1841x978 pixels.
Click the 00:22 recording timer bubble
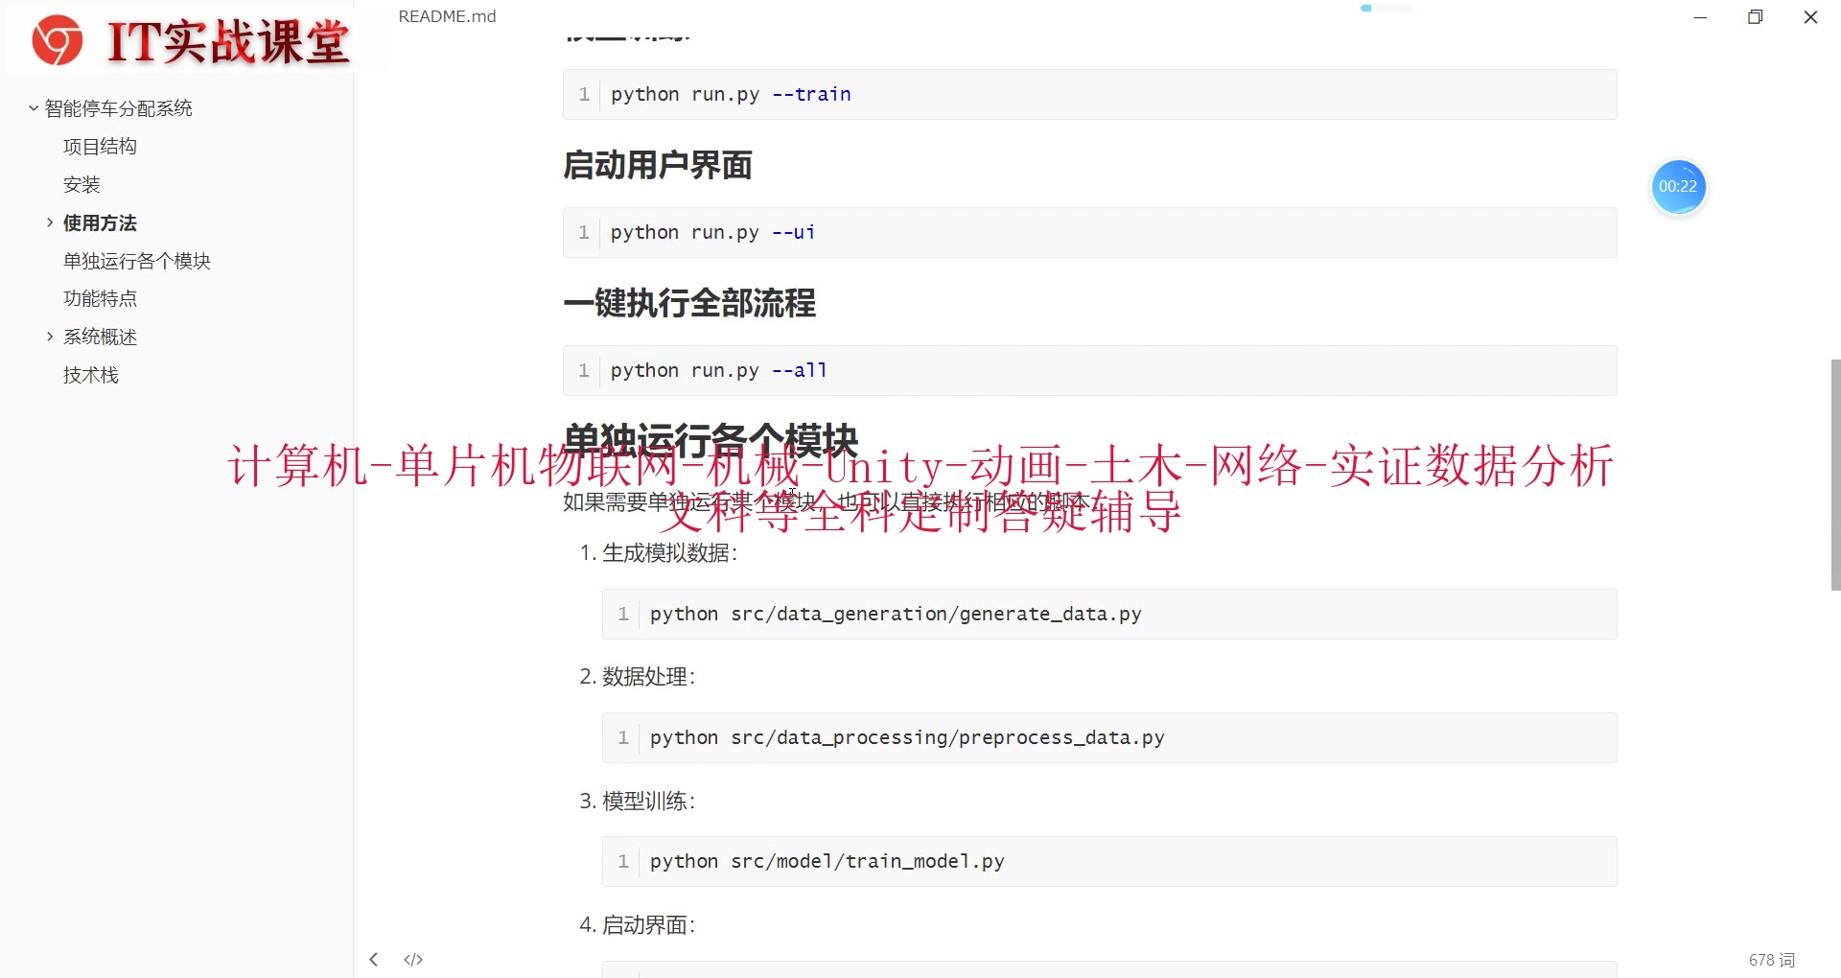1678,186
